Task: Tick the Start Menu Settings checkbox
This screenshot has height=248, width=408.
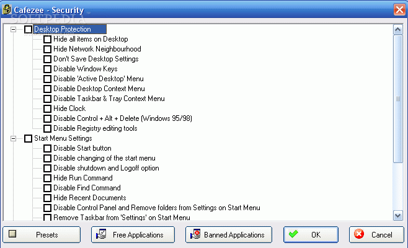Action: (x=28, y=138)
